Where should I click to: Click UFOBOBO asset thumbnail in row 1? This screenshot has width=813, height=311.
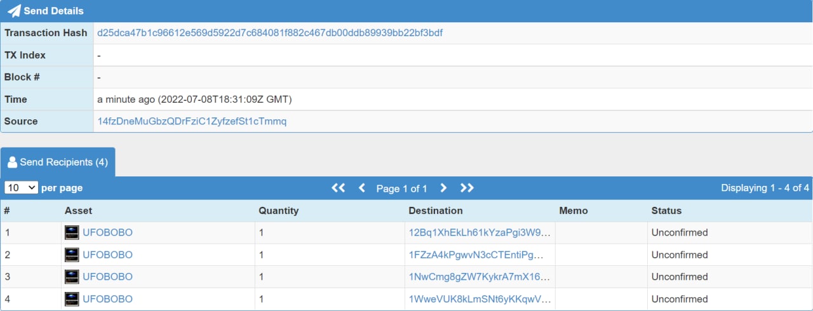click(x=72, y=233)
